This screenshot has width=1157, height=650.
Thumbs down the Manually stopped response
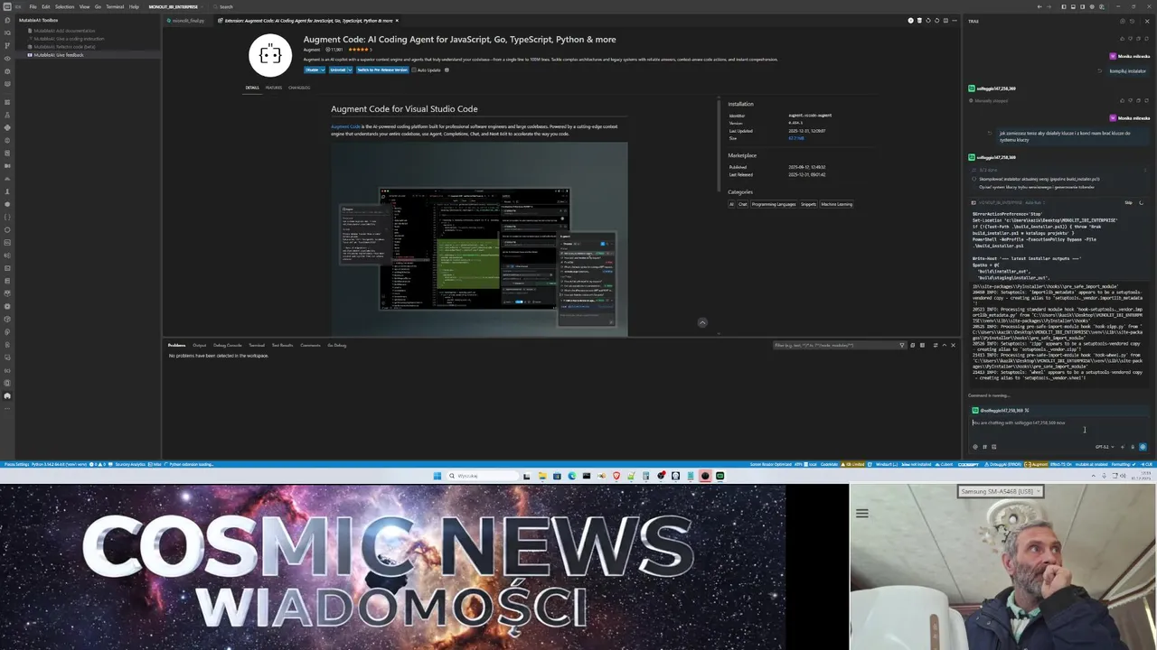pos(1131,101)
